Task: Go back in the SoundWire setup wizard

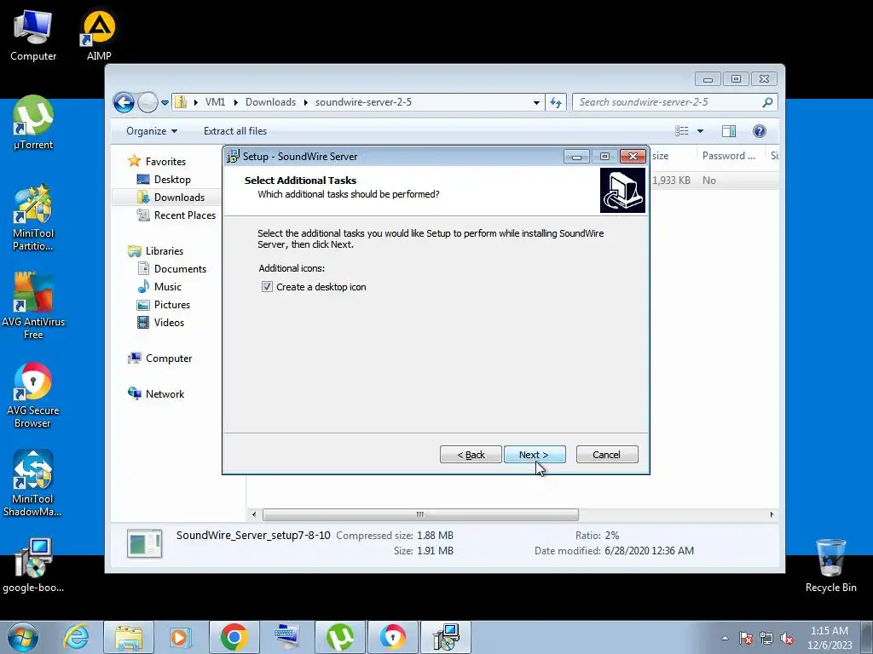Action: 471,455
